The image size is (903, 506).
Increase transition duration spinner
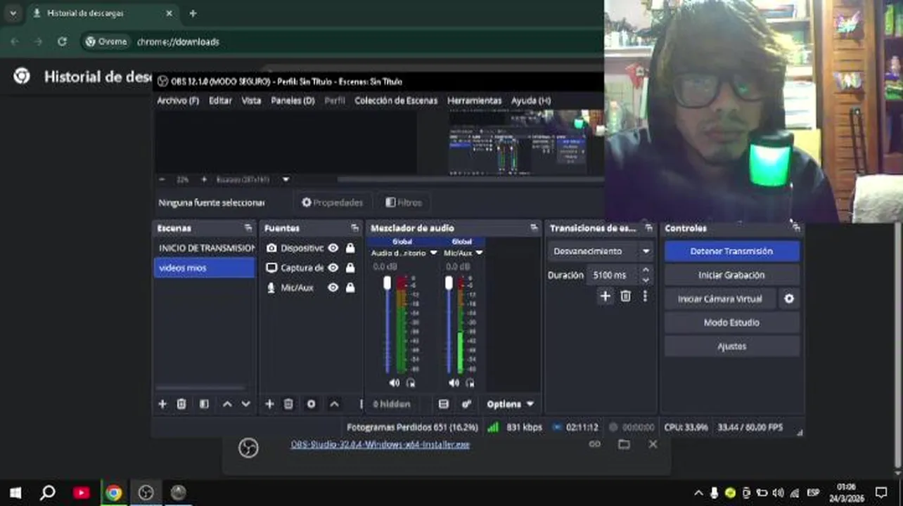646,270
